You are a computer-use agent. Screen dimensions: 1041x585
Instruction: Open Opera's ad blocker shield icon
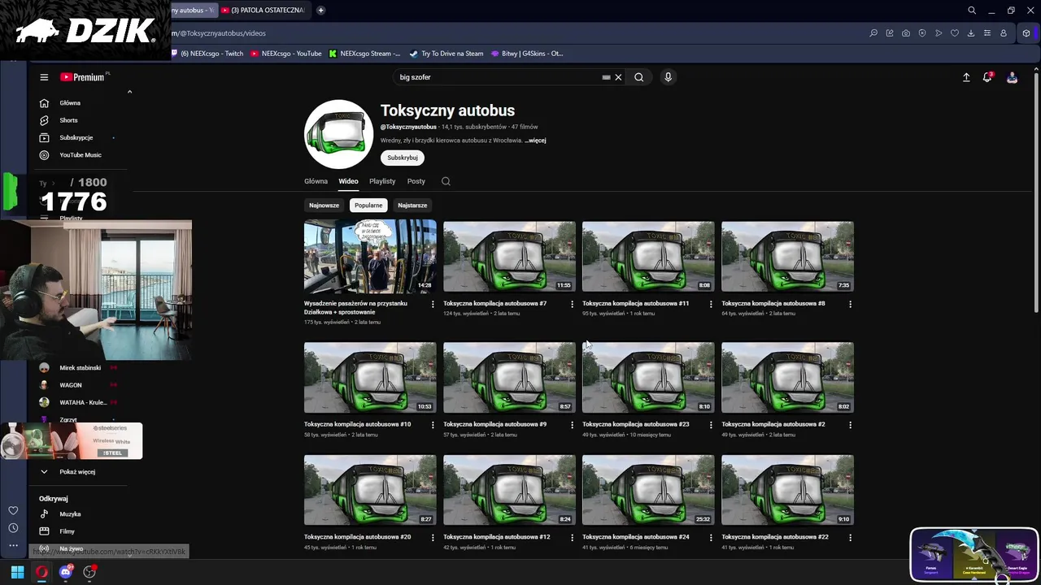pyautogui.click(x=922, y=33)
